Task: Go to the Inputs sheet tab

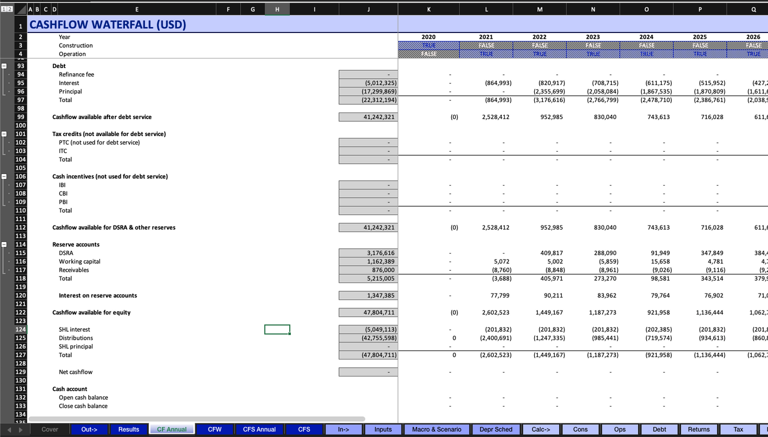Action: [383, 430]
